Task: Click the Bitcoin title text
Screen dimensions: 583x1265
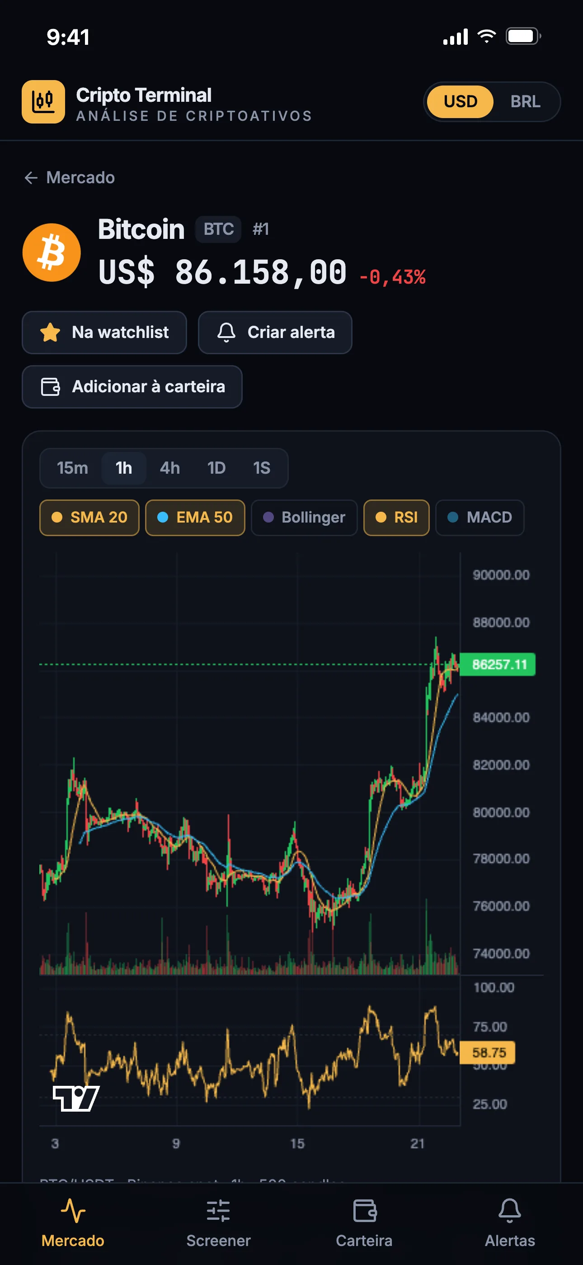Action: click(141, 229)
